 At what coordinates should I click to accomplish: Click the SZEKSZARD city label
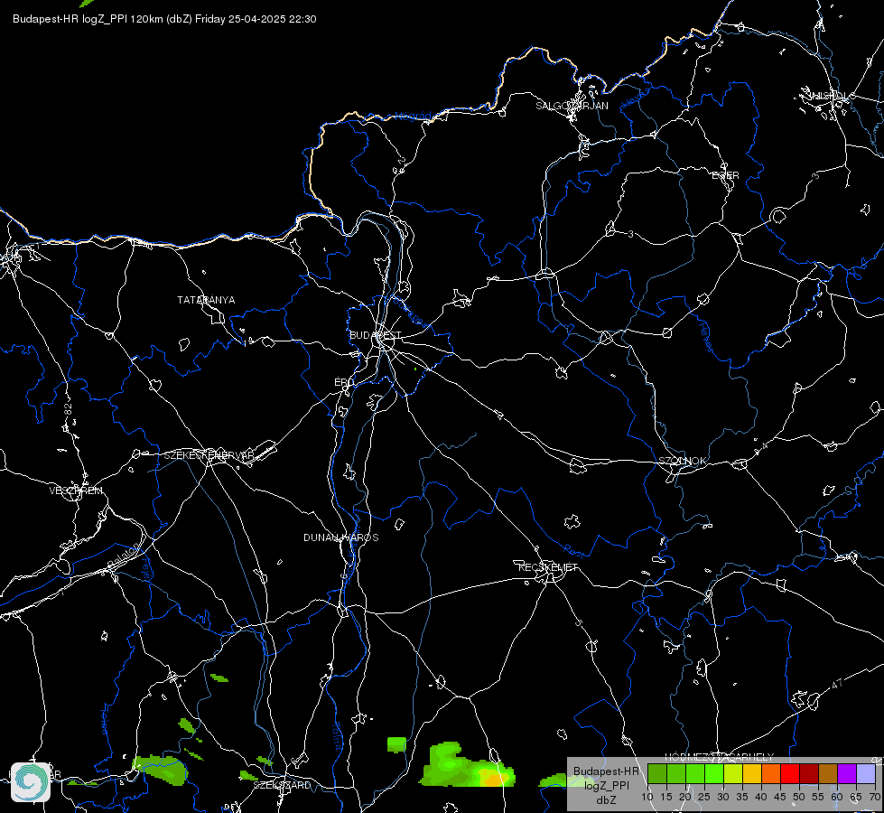[282, 785]
